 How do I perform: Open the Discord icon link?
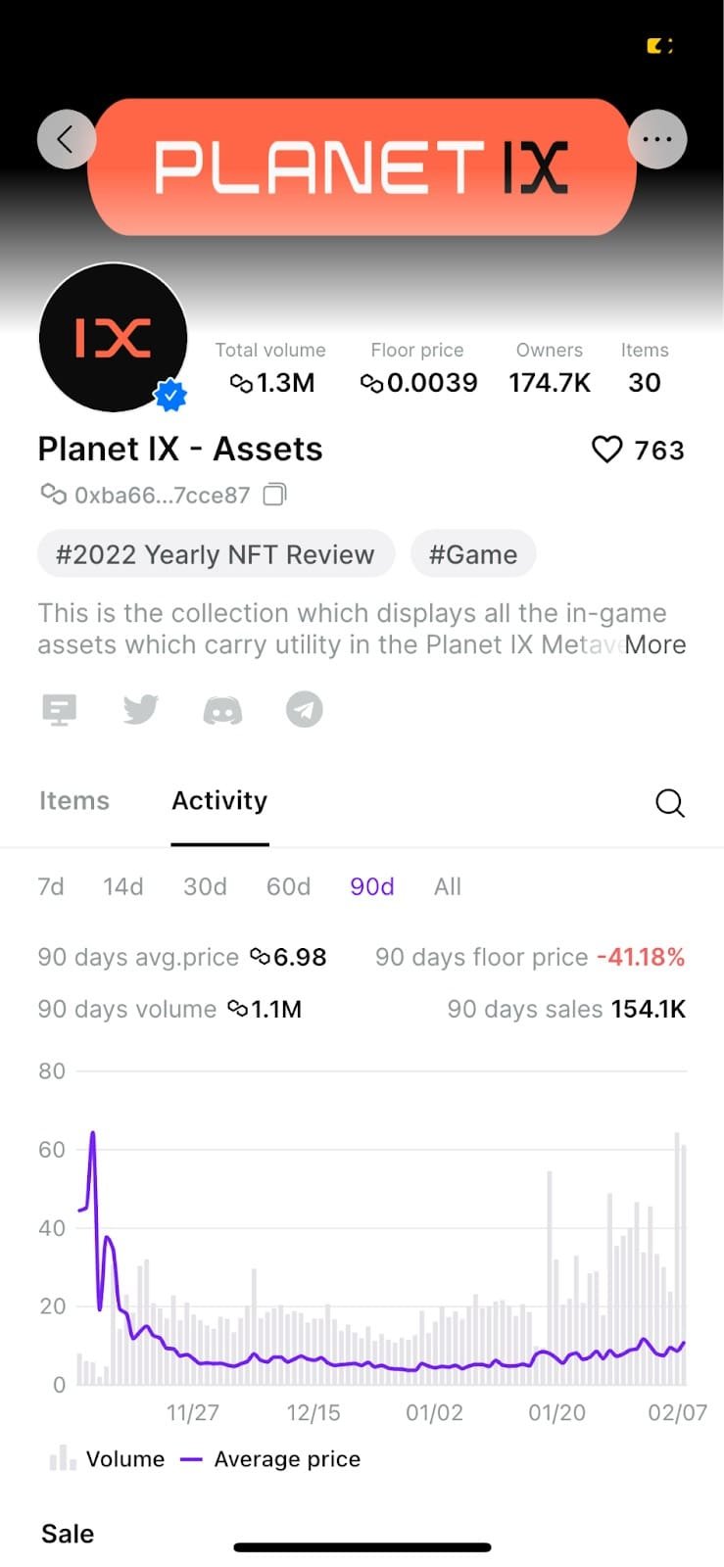[x=222, y=709]
